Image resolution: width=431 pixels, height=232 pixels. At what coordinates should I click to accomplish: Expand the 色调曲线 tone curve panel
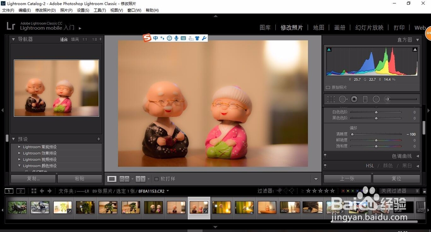(x=418, y=156)
